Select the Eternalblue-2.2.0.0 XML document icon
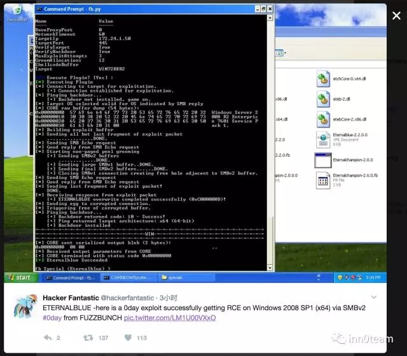The height and width of the screenshot is (356, 407). (x=323, y=139)
